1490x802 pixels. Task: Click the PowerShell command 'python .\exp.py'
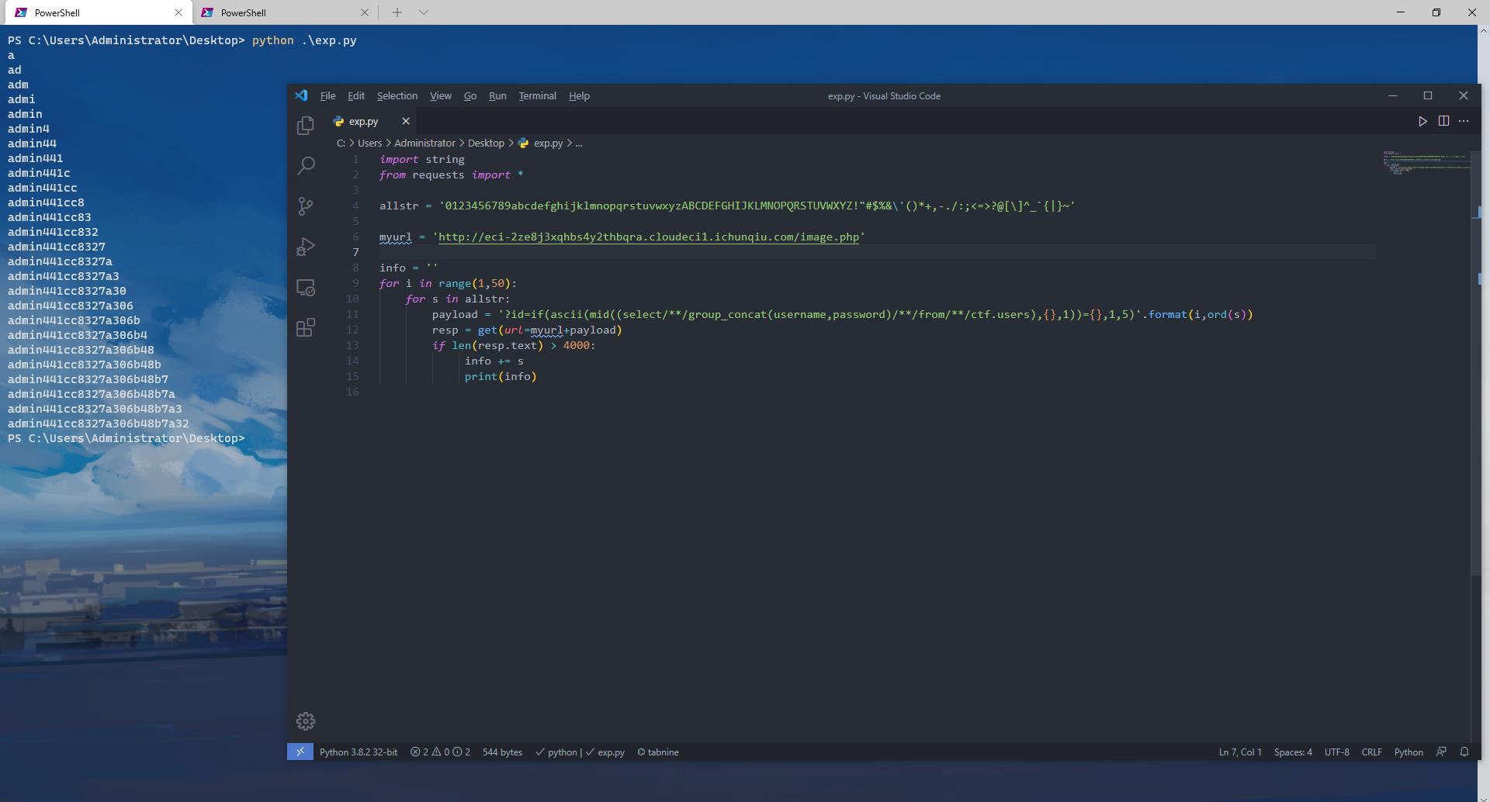304,40
